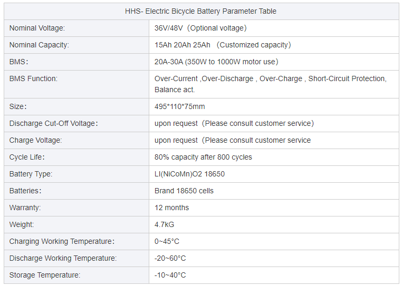
Task: Select the Warranty 12 months value
Action: tap(171, 208)
